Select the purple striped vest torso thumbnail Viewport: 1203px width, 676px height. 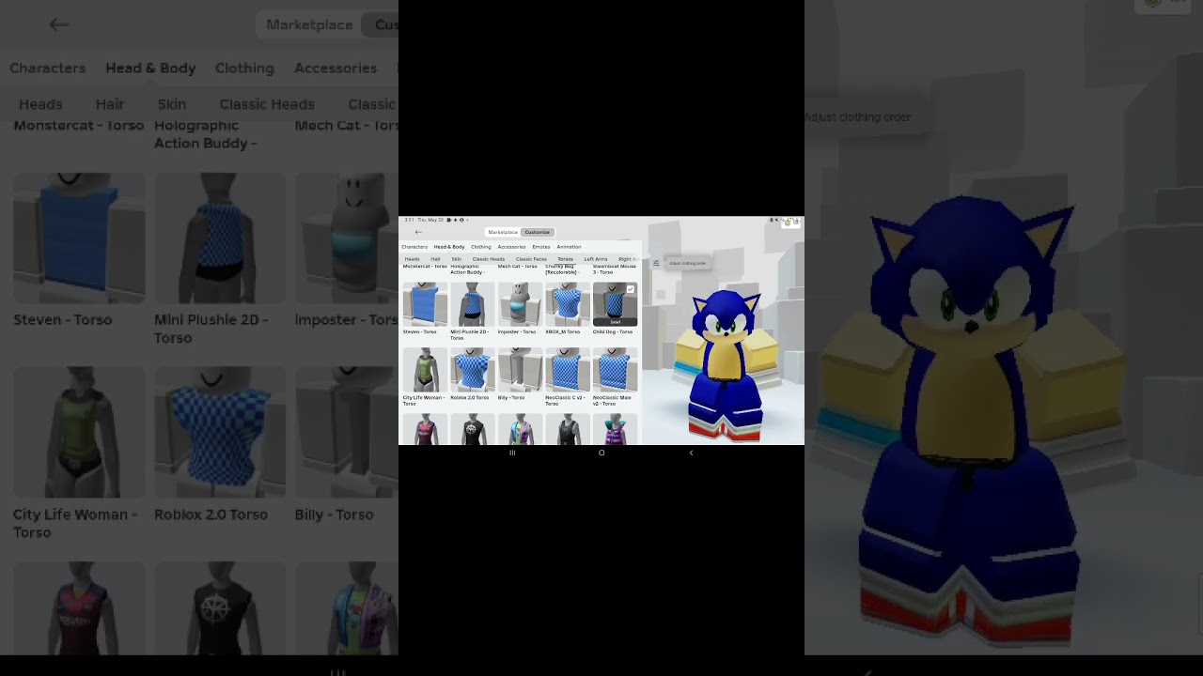616,429
